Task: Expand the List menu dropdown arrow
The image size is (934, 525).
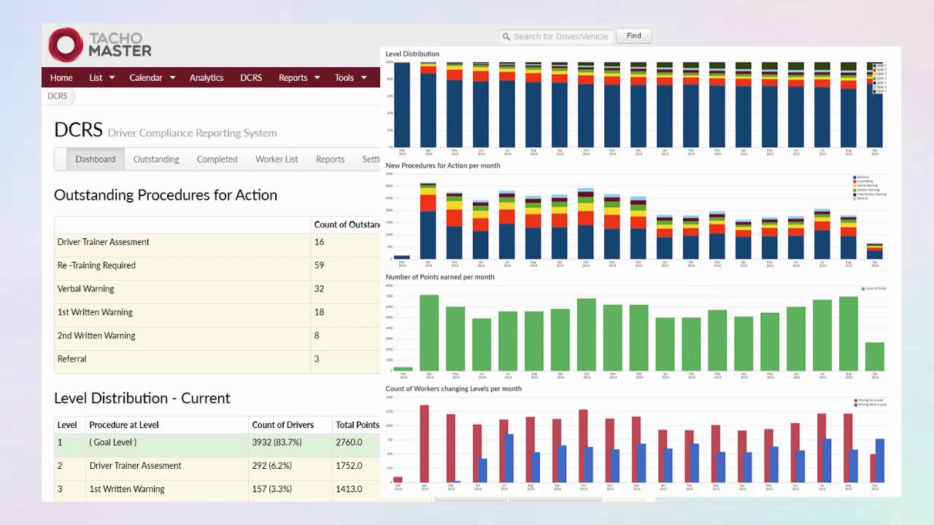Action: click(112, 78)
